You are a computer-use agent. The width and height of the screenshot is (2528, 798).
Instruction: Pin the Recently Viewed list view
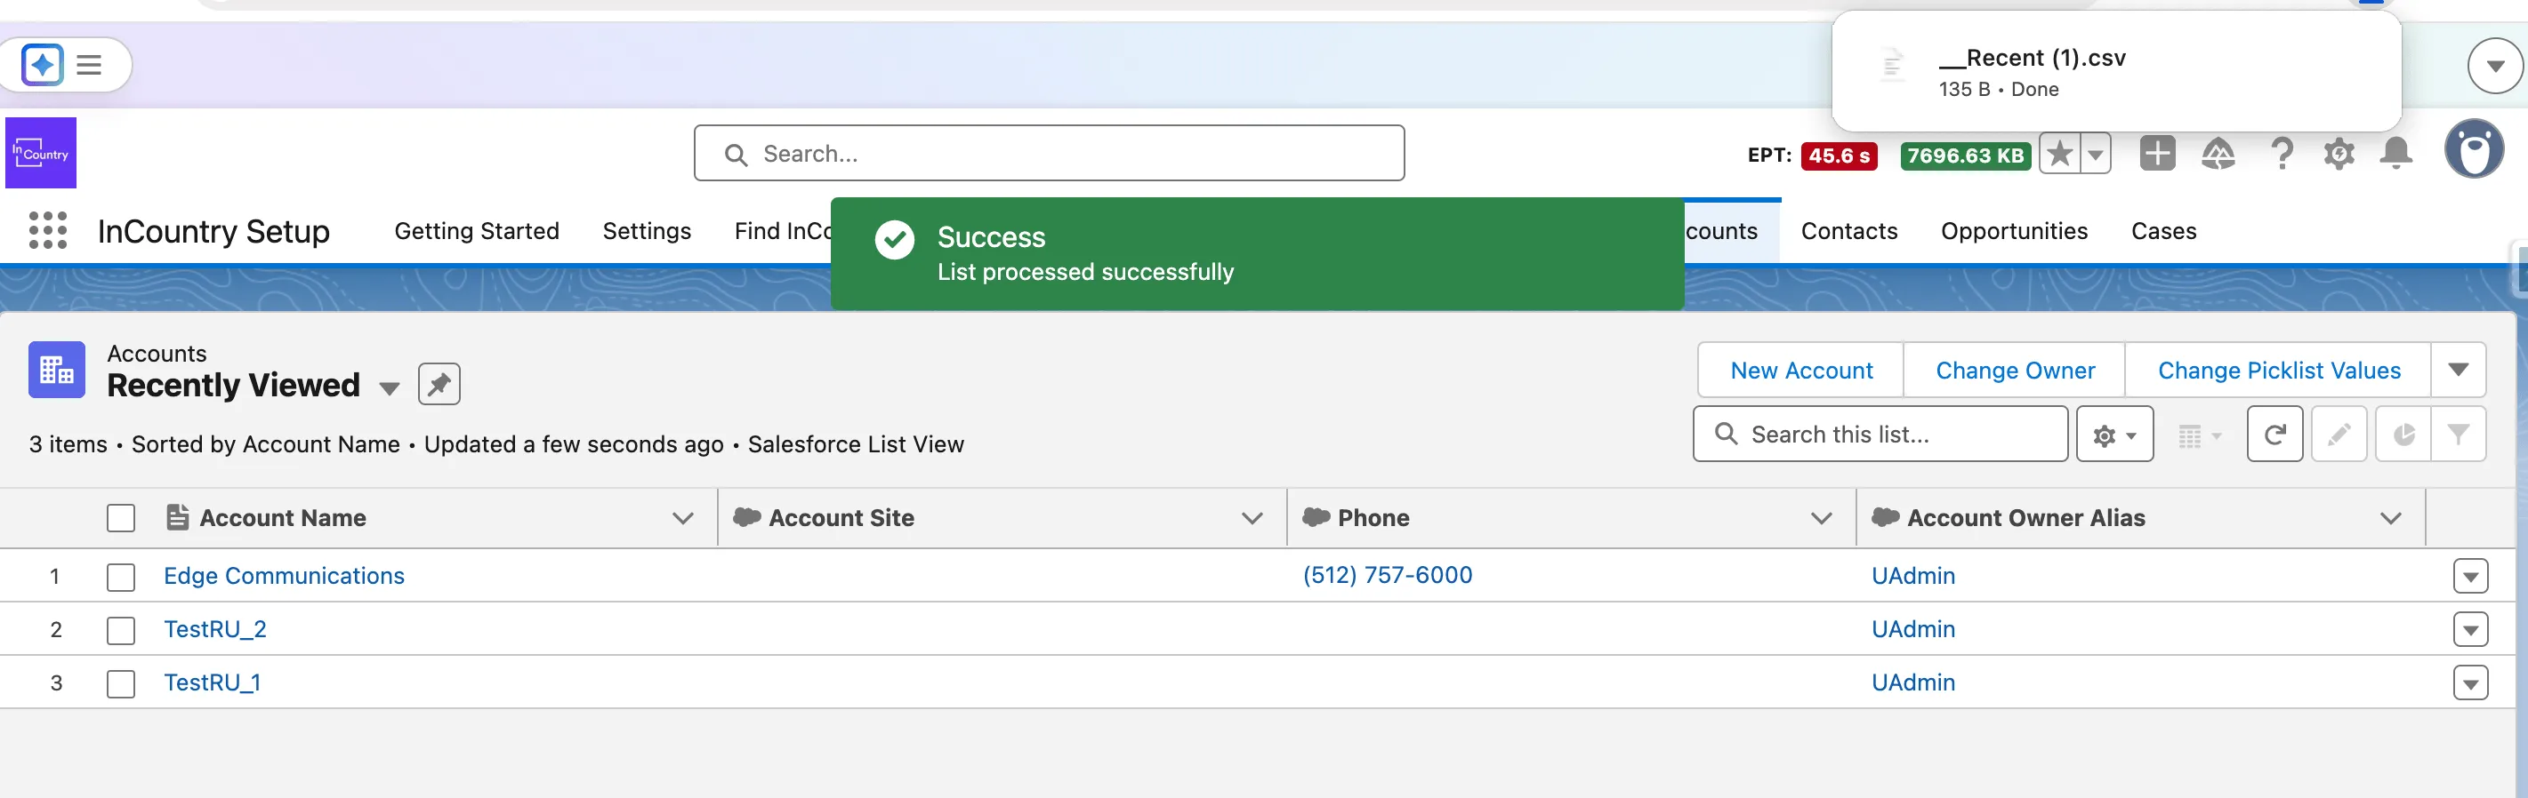(439, 384)
